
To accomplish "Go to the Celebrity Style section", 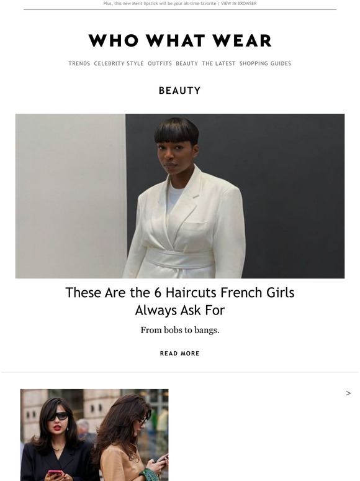I will tap(119, 63).
